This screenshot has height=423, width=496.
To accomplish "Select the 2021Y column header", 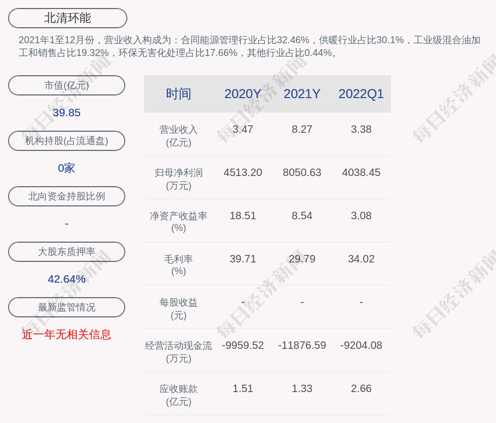I will tap(302, 94).
